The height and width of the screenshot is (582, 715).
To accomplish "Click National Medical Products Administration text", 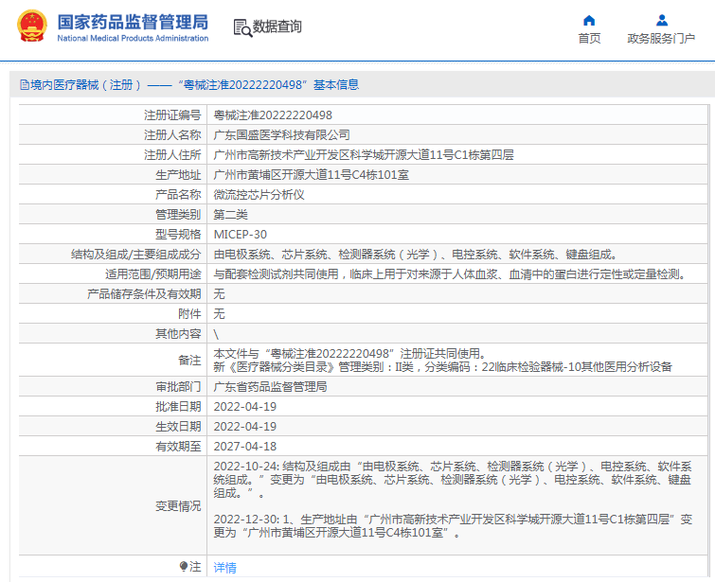I will click(133, 38).
